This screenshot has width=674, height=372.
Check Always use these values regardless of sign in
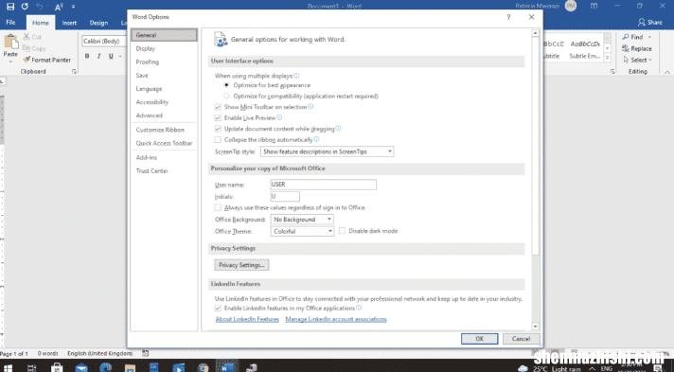point(218,207)
